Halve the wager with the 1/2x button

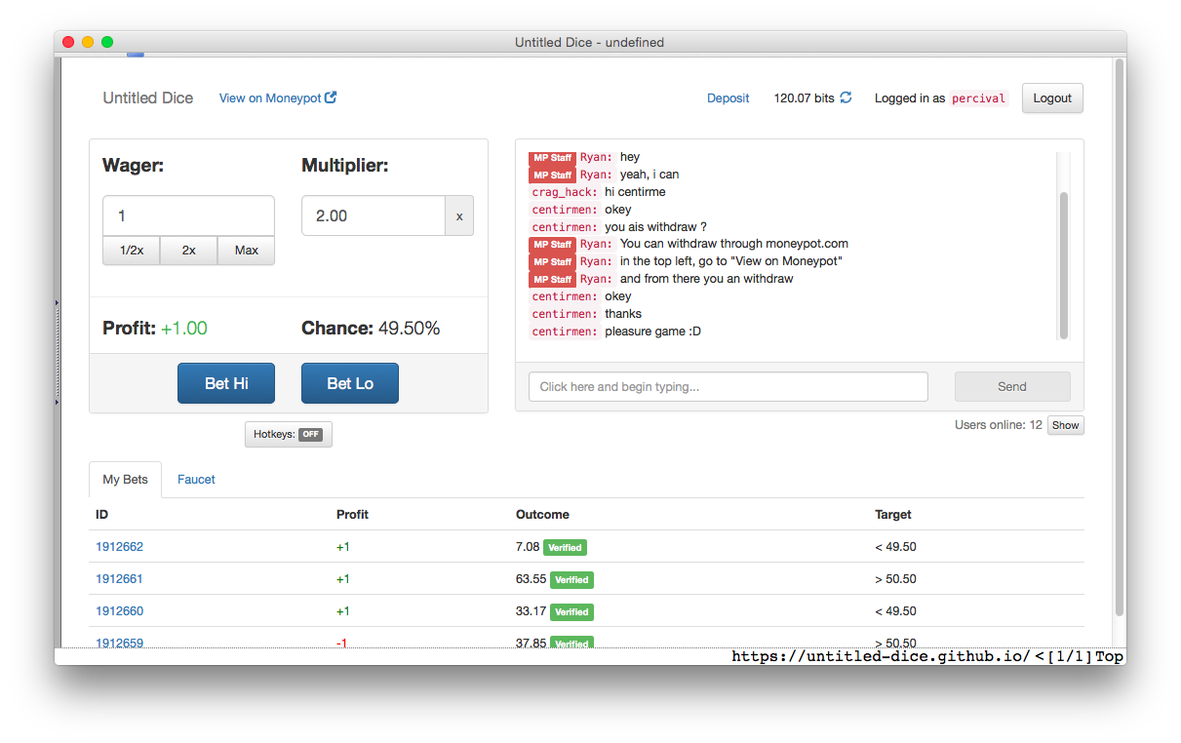(x=132, y=251)
